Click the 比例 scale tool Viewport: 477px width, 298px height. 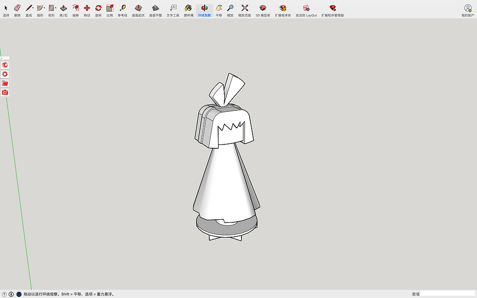[110, 8]
